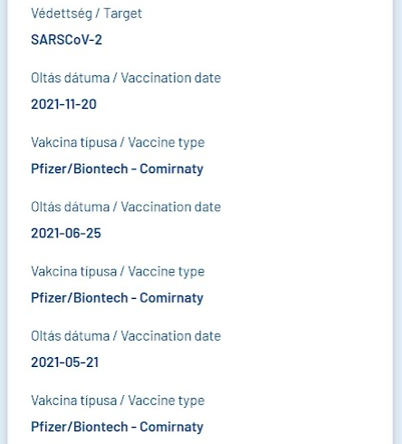Viewport: 402px width, 444px height.
Task: Click the 'Védettség / Target' label
Action: [x=86, y=14]
